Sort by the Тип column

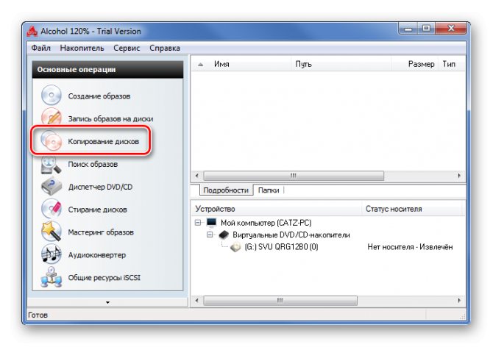[452, 64]
